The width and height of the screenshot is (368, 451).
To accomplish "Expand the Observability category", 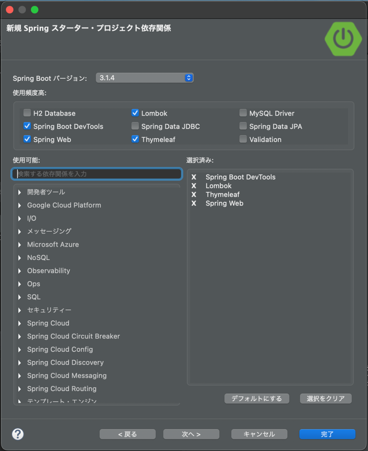I will [20, 271].
